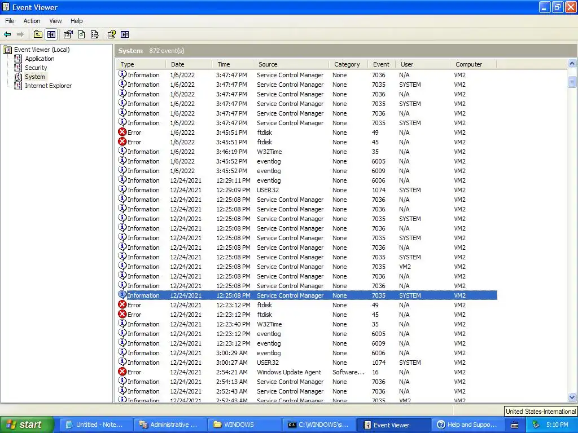Click the error icon of the 1/6/2022 ftdisk event 49
Image resolution: width=578 pixels, height=433 pixels.
point(122,132)
